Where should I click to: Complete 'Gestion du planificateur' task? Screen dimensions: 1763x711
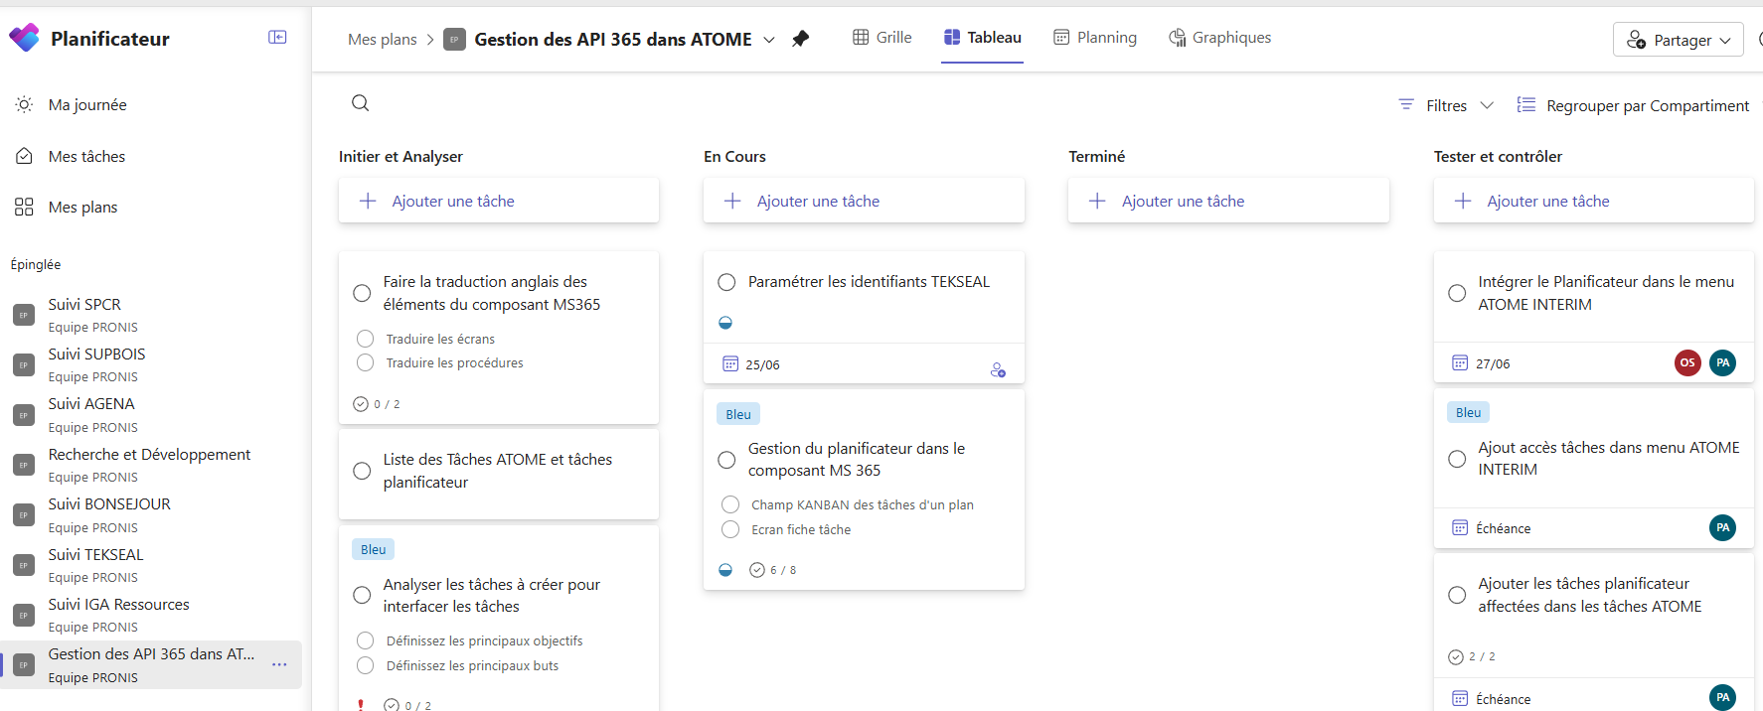tap(726, 460)
